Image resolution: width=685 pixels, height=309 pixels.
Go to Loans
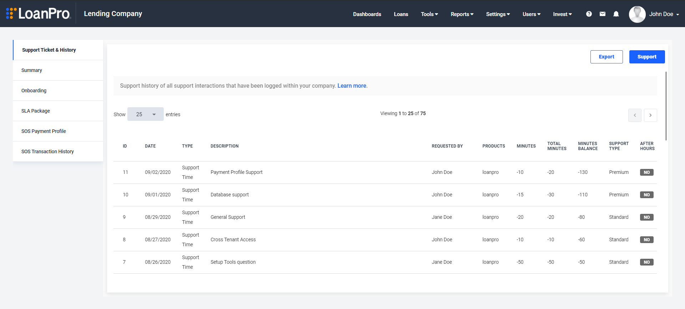coord(401,14)
